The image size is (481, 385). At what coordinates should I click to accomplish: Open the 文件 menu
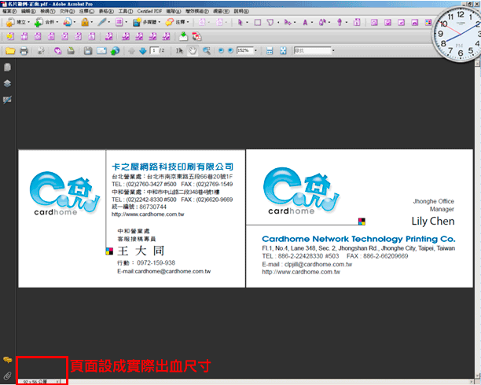67,11
